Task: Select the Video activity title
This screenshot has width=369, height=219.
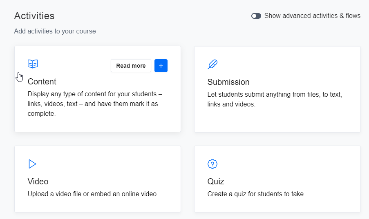Action: click(38, 181)
